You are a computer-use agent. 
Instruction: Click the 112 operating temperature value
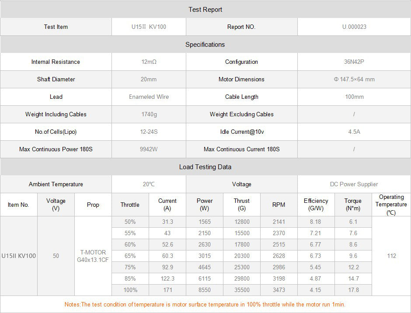(391, 256)
